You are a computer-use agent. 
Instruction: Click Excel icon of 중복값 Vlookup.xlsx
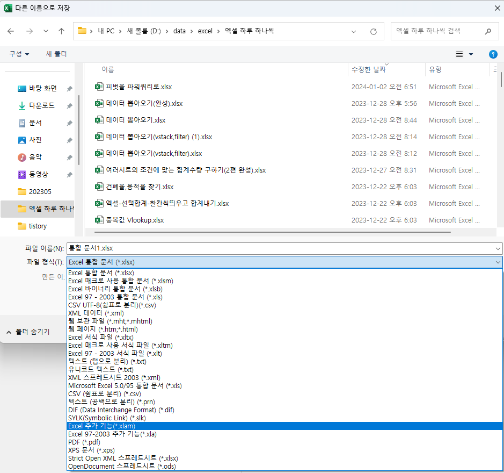click(99, 220)
